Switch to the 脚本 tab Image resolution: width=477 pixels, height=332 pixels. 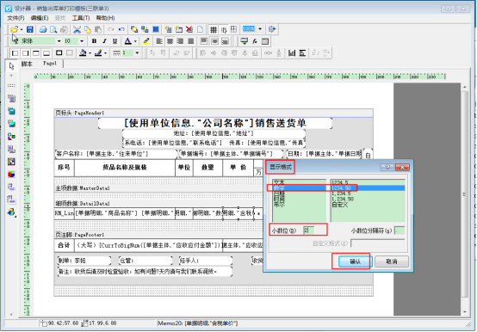tap(27, 64)
